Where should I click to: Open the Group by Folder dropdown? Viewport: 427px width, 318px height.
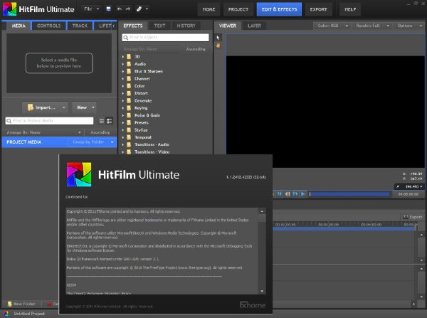(92, 142)
